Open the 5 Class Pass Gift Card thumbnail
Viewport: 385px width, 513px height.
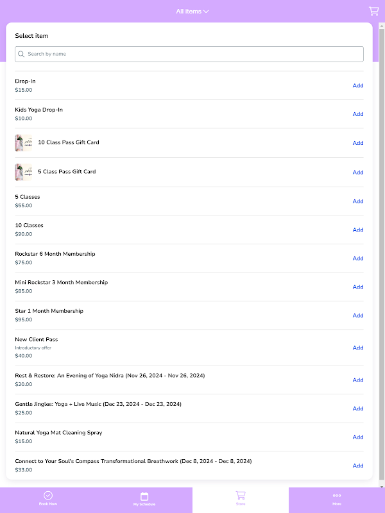(x=23, y=172)
